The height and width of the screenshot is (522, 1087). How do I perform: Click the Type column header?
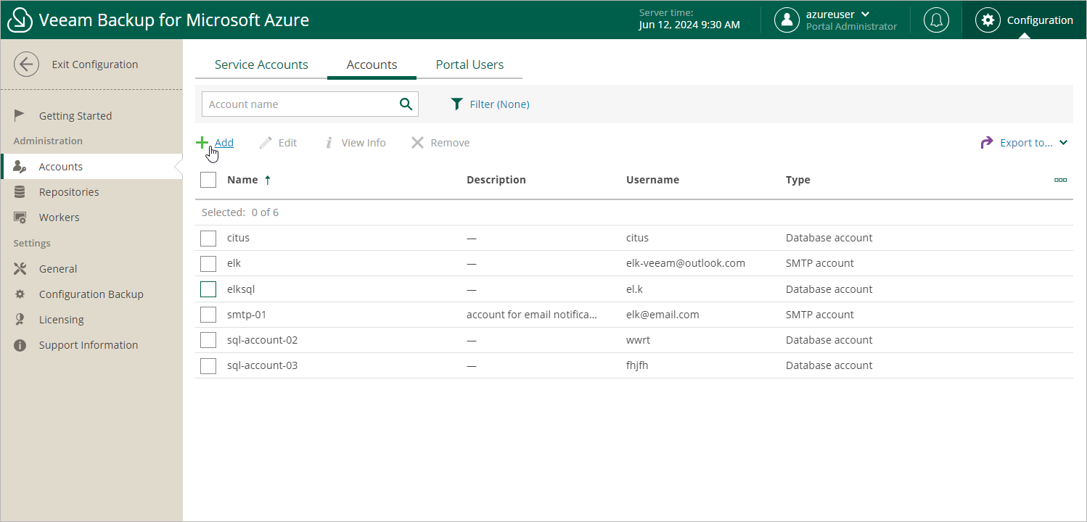[798, 180]
